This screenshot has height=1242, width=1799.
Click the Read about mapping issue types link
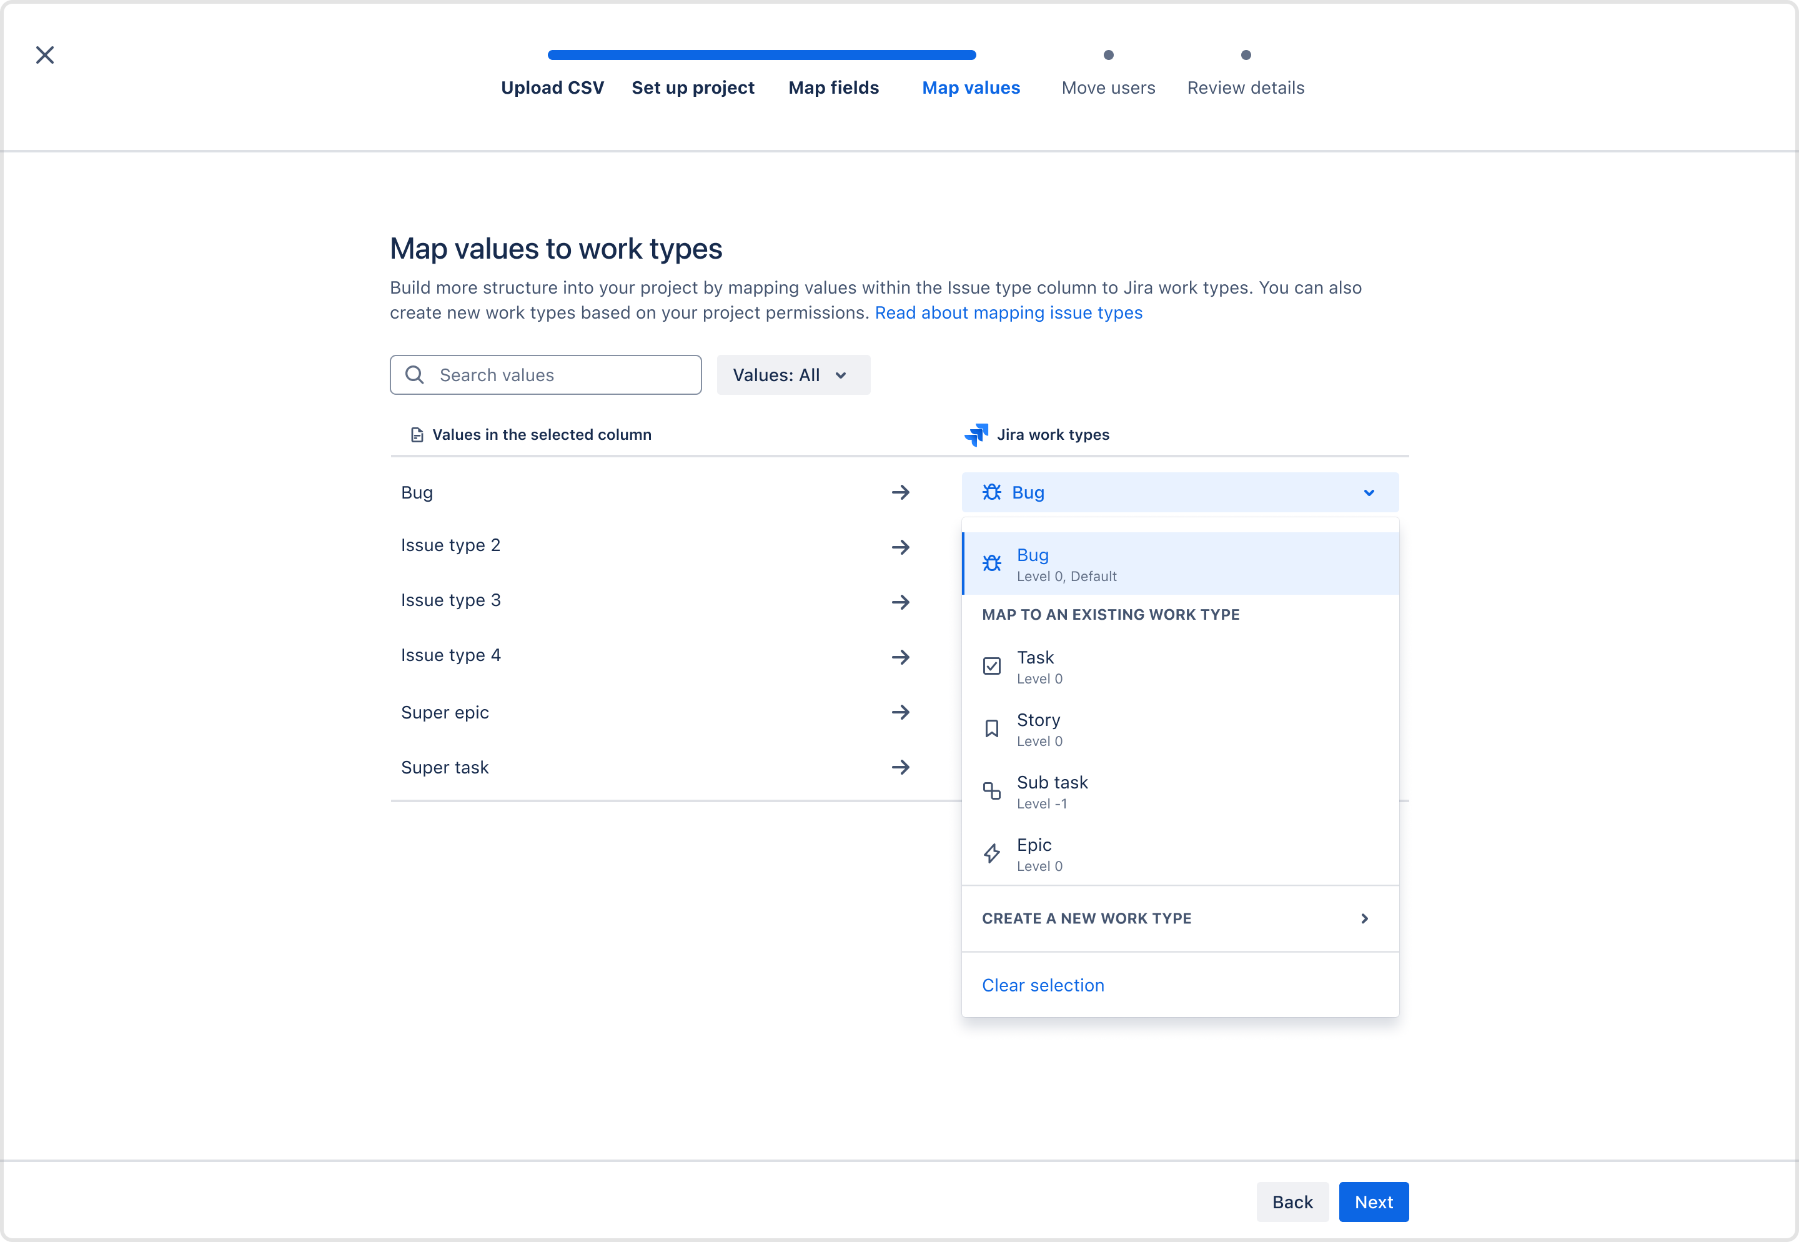pyautogui.click(x=1009, y=312)
